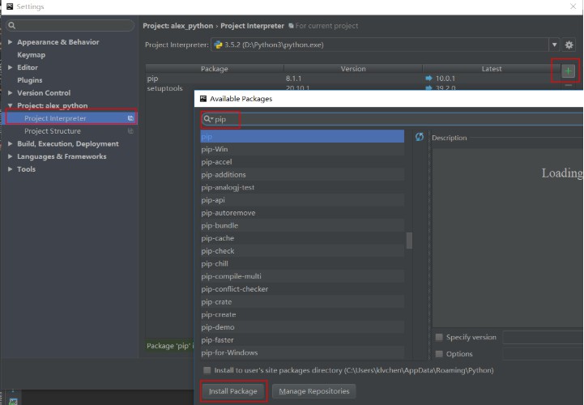584x405 pixels.
Task: Enable the Options checkbox
Action: coord(439,354)
